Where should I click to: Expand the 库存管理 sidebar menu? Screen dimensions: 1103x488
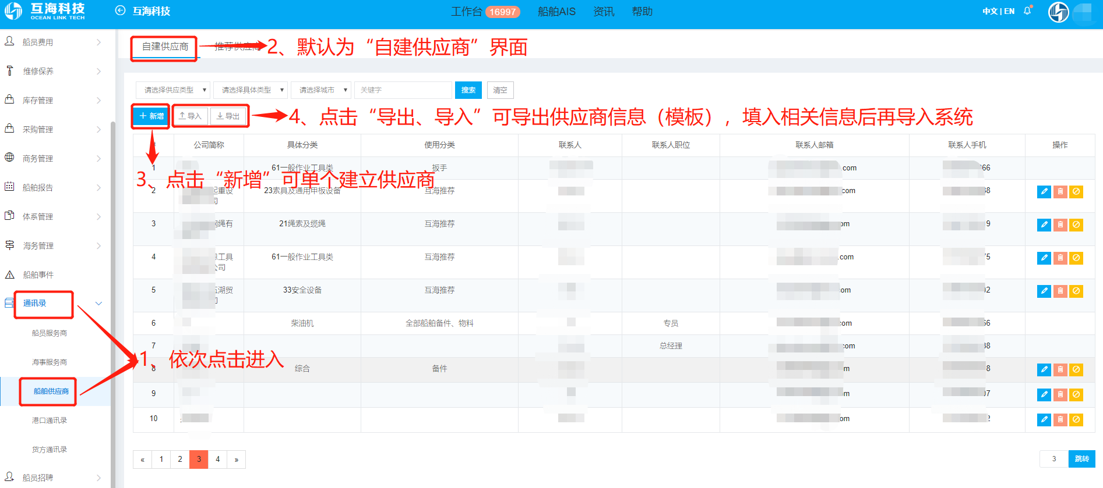tap(55, 100)
